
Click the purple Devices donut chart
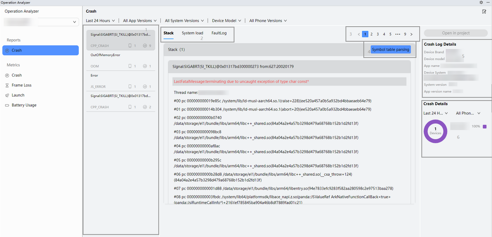click(x=435, y=131)
